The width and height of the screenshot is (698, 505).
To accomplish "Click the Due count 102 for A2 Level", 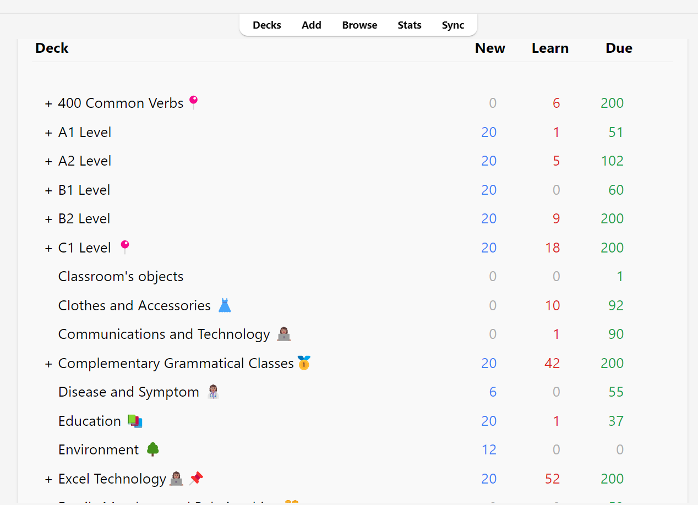I will 612,161.
